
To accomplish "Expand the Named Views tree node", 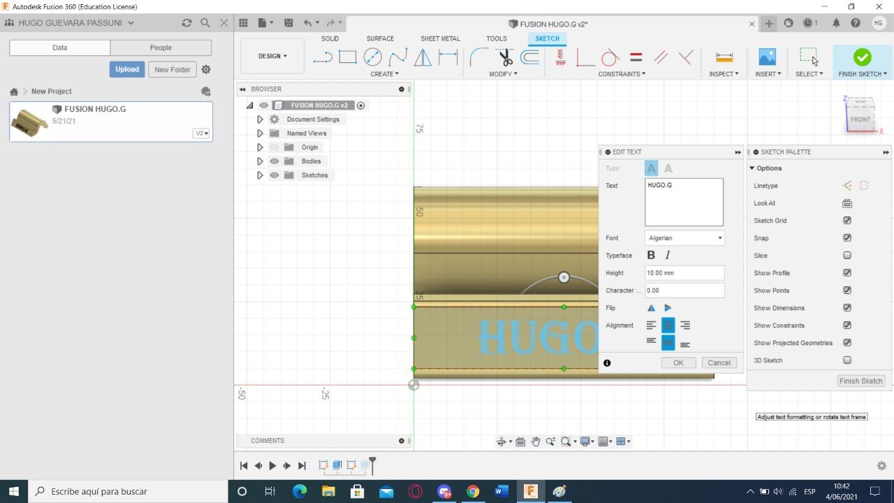I will (x=260, y=133).
